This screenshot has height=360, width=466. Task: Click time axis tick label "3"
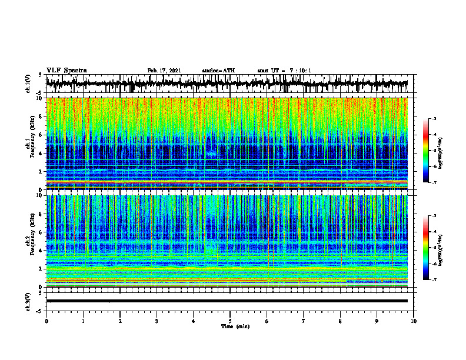pos(157,321)
